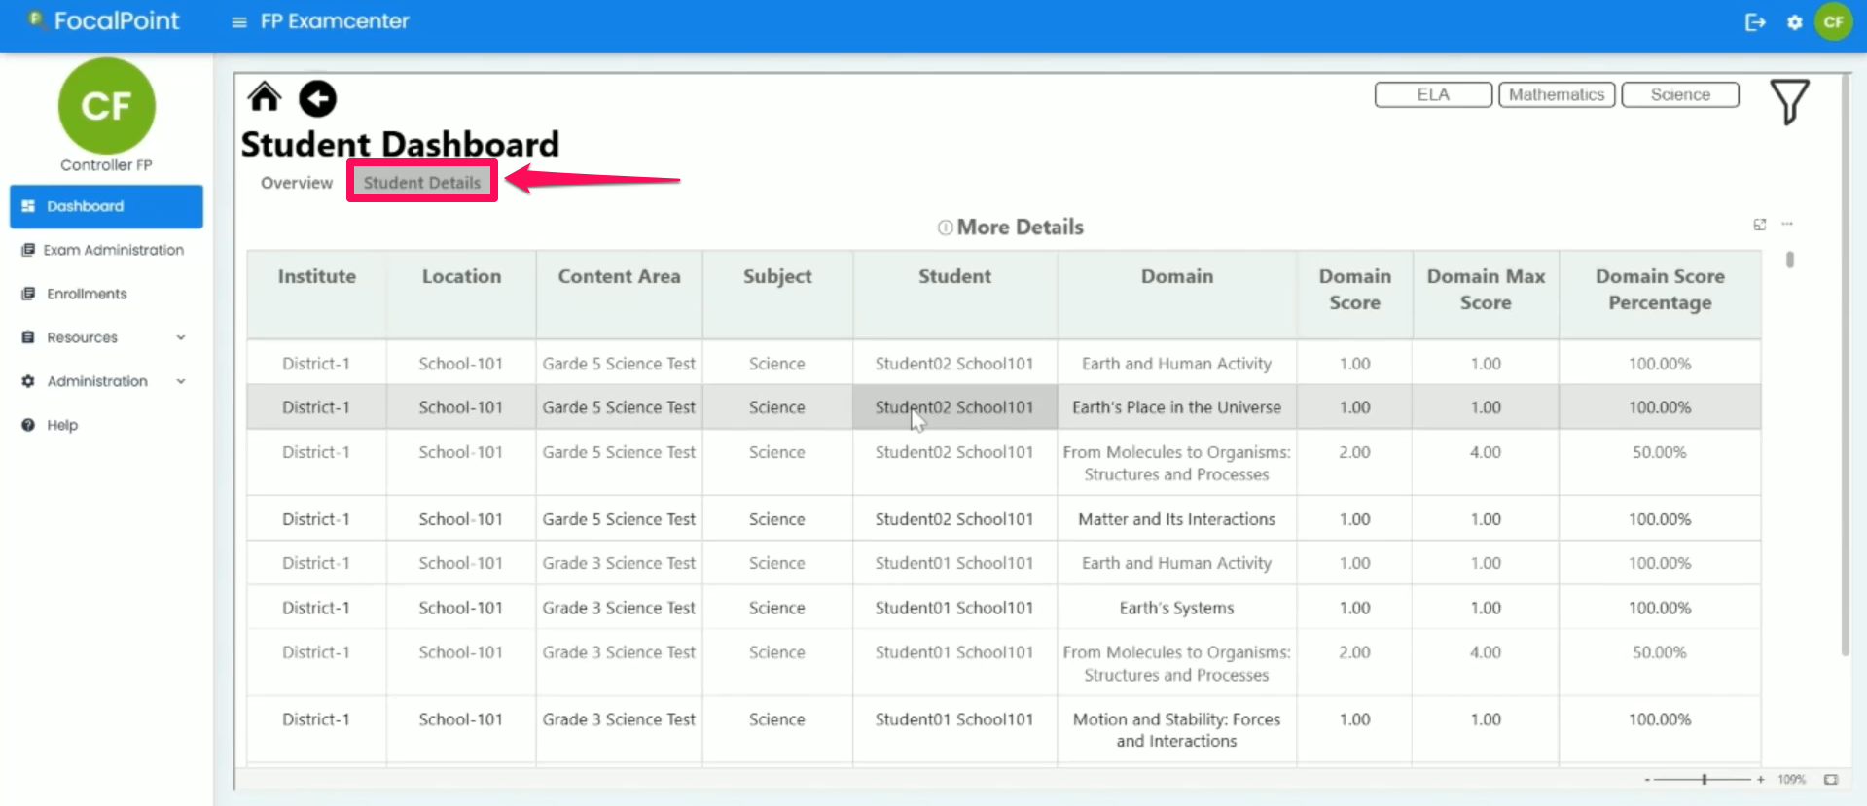This screenshot has width=1867, height=806.
Task: Click the home icon
Action: 264,97
